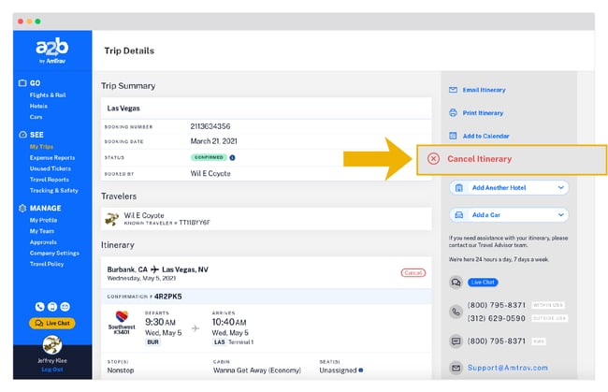Click the printer icon next to Print Itinerary
This screenshot has height=392, width=608.
(454, 113)
